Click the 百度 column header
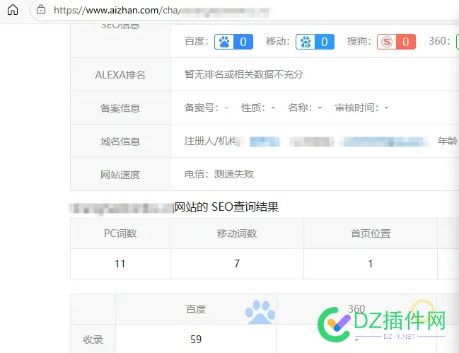Image resolution: width=459 pixels, height=353 pixels. (196, 309)
